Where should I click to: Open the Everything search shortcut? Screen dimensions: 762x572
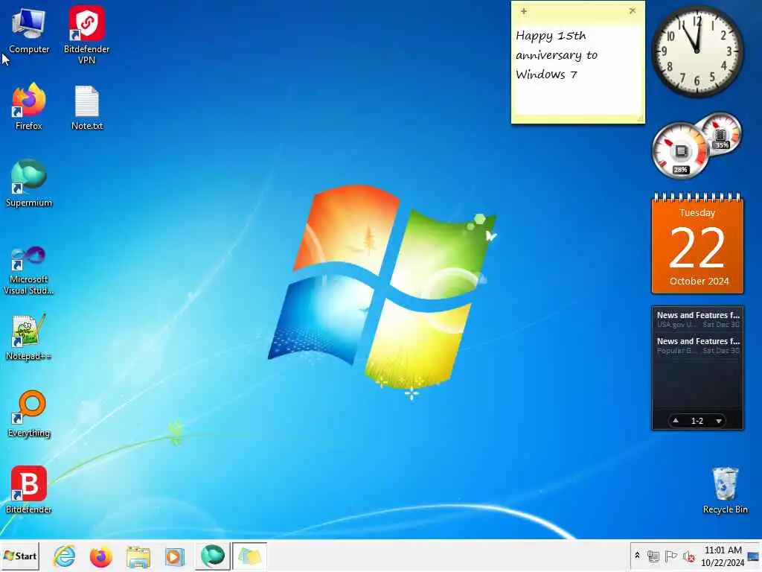[x=29, y=413]
